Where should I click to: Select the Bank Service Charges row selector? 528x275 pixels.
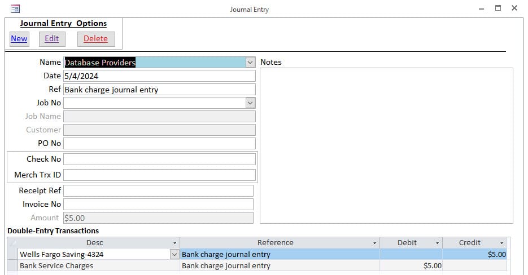pyautogui.click(x=12, y=265)
